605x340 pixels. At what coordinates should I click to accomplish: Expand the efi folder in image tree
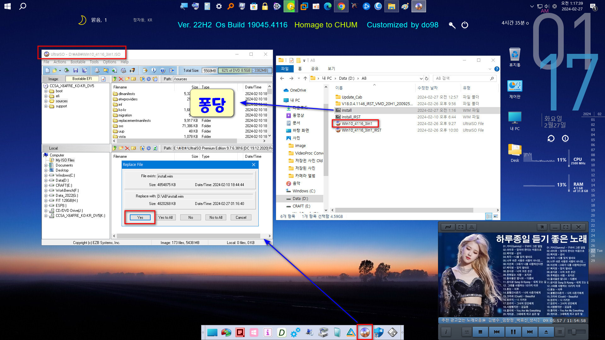click(x=46, y=96)
